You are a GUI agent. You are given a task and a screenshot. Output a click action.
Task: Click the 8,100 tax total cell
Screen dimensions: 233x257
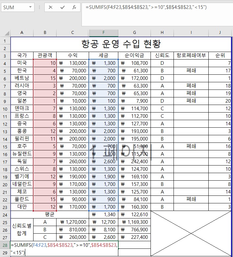104,230
